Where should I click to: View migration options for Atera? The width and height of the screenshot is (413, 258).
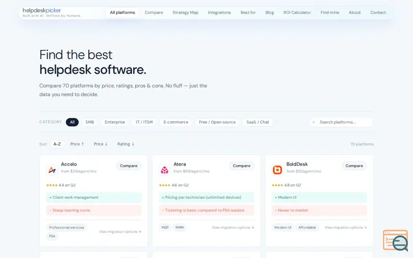pyautogui.click(x=233, y=228)
